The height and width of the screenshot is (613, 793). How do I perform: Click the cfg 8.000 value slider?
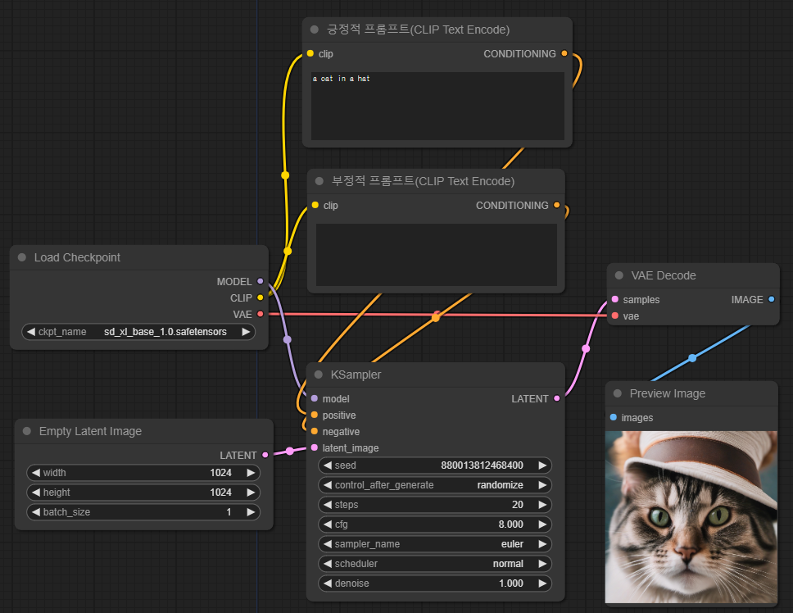435,524
